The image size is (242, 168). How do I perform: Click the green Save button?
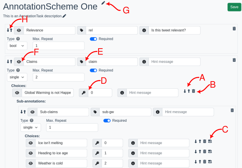click(x=233, y=7)
